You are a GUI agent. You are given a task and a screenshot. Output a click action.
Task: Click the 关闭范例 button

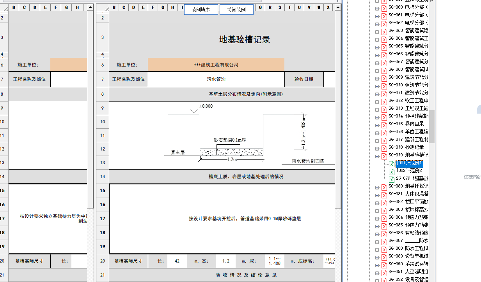tap(236, 10)
